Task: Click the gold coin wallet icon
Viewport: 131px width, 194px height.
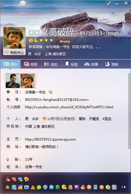Action: [x=64, y=187]
